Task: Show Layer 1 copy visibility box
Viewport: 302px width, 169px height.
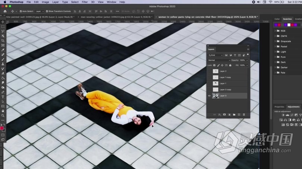Action: point(210,77)
